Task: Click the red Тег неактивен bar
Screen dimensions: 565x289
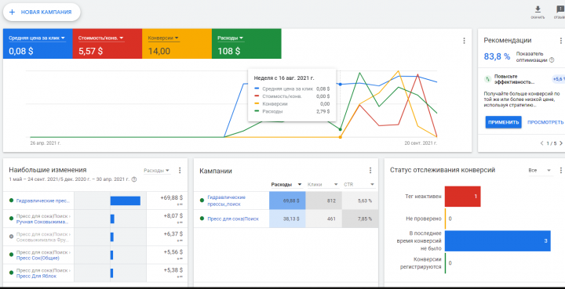Action: [x=463, y=197]
